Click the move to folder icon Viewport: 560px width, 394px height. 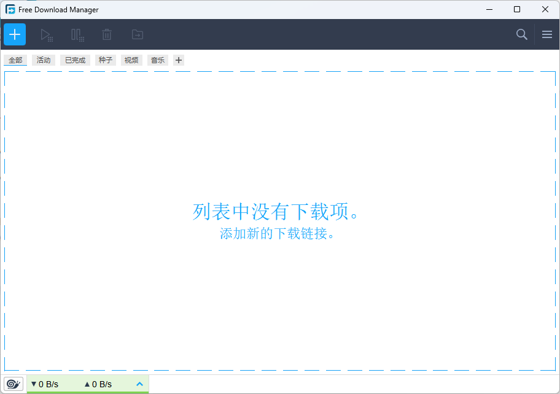138,35
